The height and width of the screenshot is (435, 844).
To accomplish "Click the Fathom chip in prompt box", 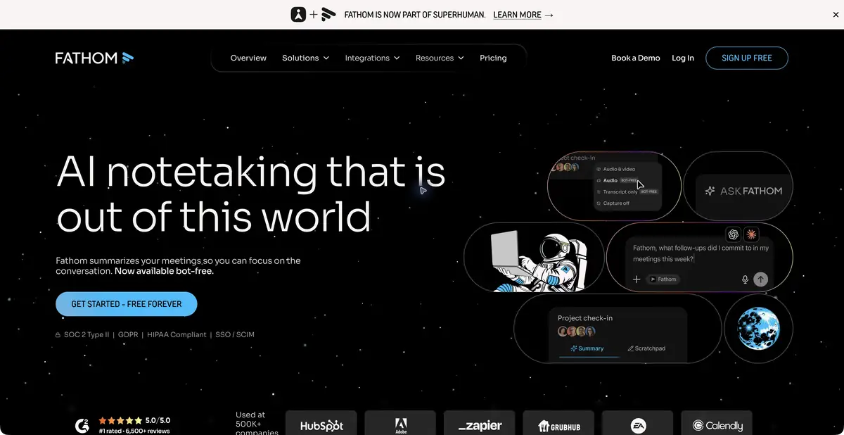I will point(663,279).
